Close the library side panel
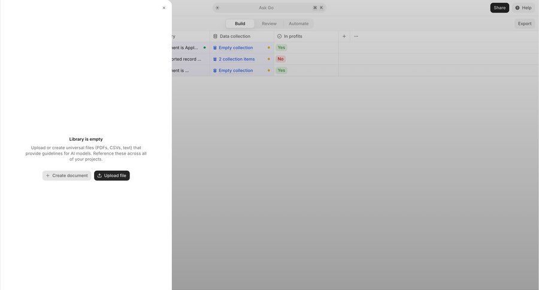Viewport: 539px width, 290px height. pos(164,8)
